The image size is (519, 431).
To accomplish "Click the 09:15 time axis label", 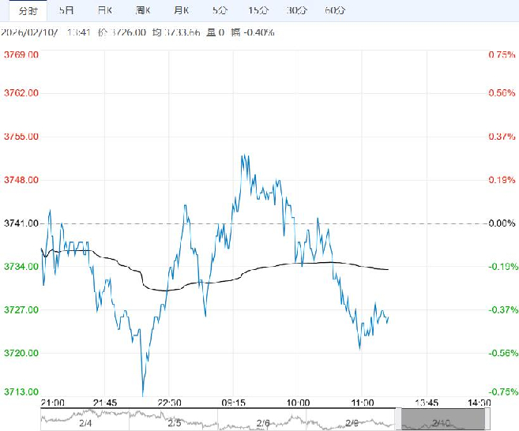I will click(233, 403).
